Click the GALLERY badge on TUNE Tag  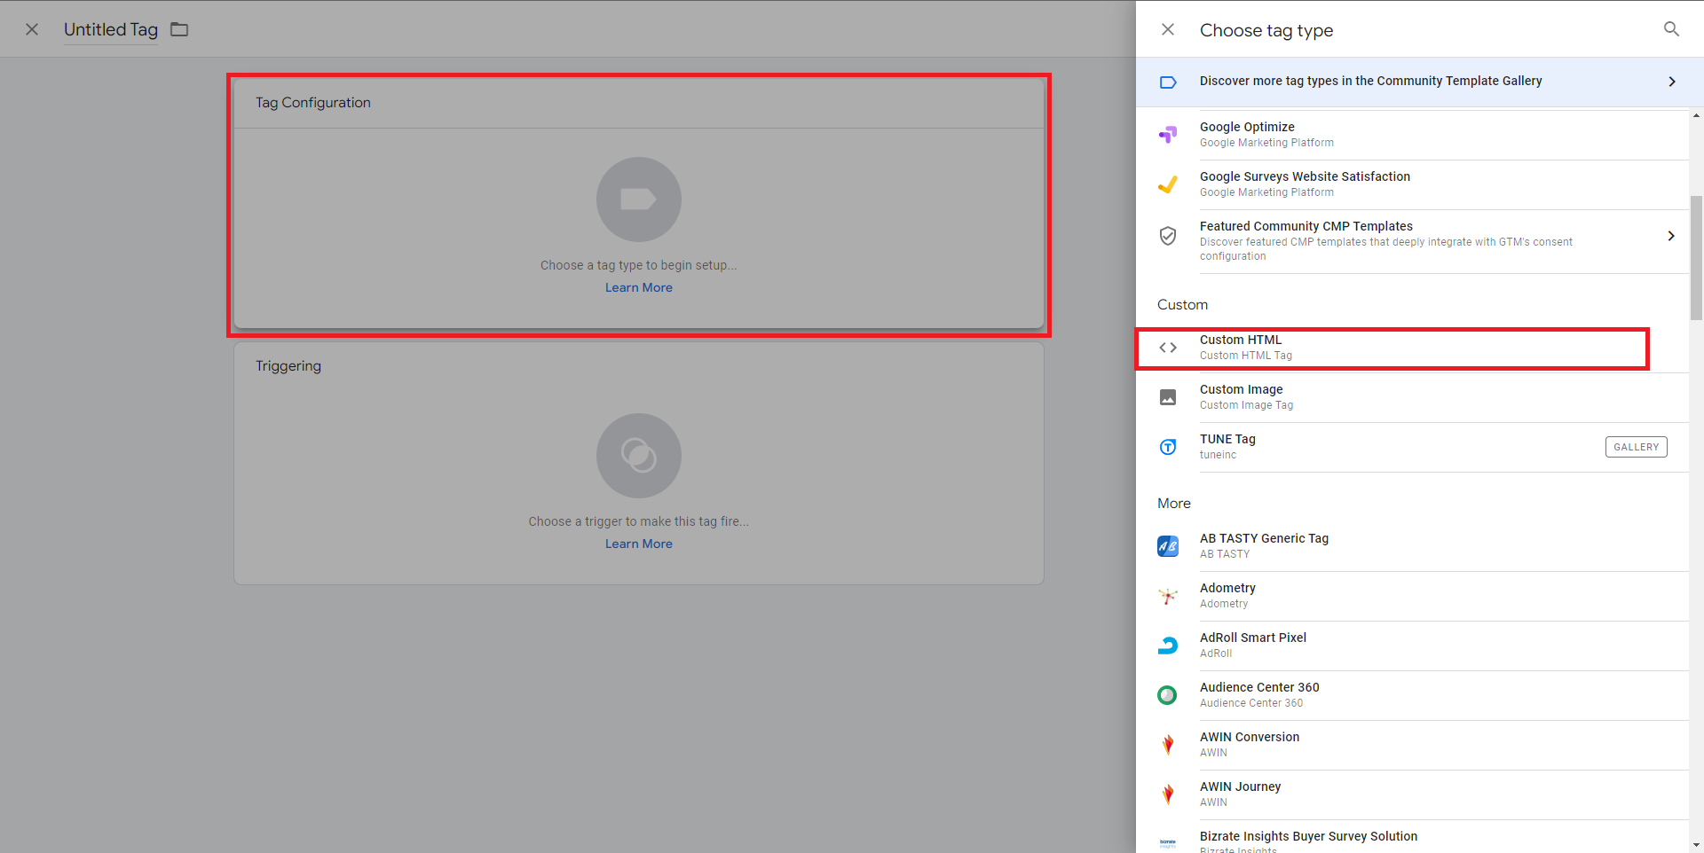click(1636, 447)
